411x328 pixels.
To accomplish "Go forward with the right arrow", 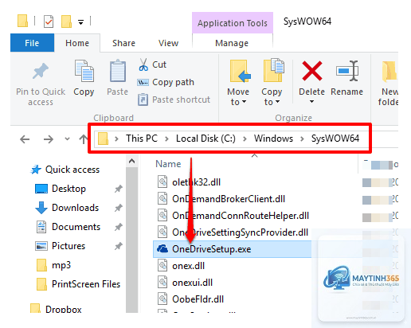I will (49, 139).
